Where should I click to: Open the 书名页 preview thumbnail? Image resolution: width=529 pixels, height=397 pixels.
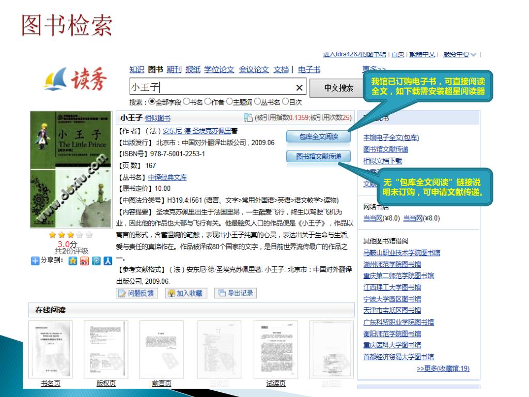tap(50, 350)
